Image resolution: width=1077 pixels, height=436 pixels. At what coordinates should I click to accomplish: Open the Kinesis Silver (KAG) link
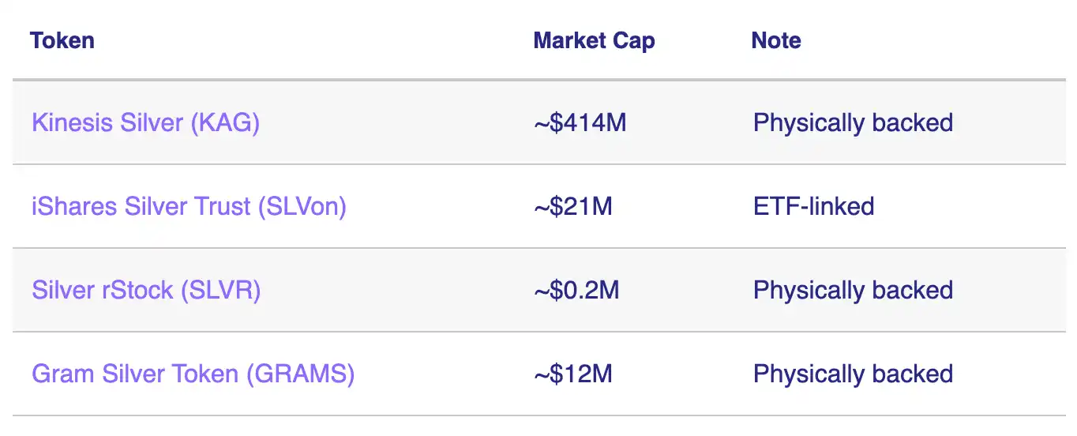[145, 123]
